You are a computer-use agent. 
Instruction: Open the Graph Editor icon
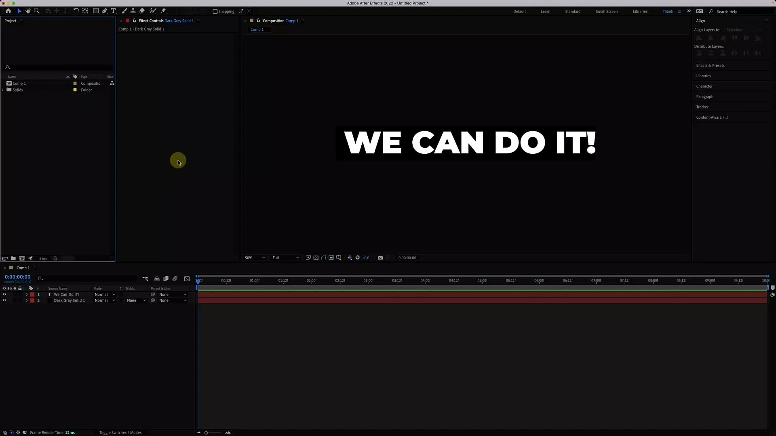(x=187, y=279)
